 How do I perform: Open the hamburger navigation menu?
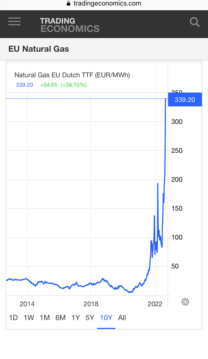click(x=14, y=22)
